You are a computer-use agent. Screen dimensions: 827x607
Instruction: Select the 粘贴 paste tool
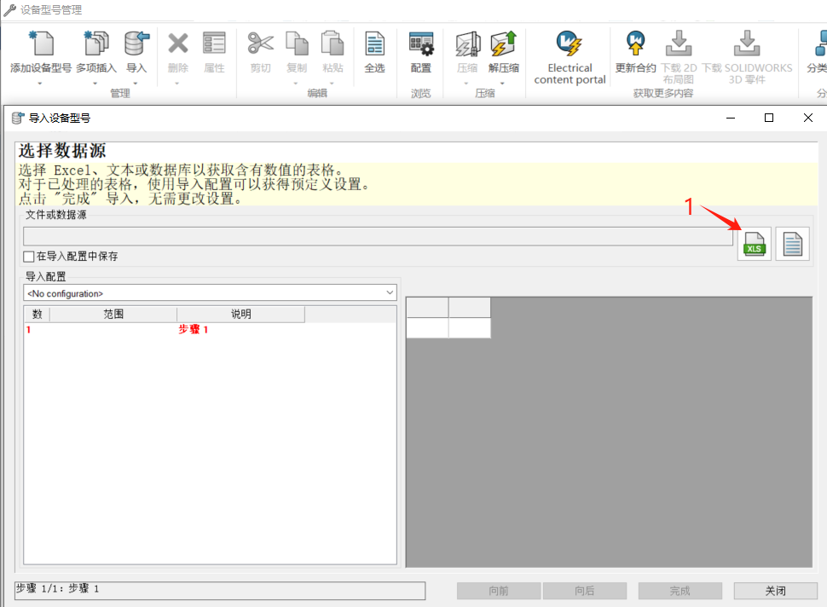pyautogui.click(x=333, y=44)
